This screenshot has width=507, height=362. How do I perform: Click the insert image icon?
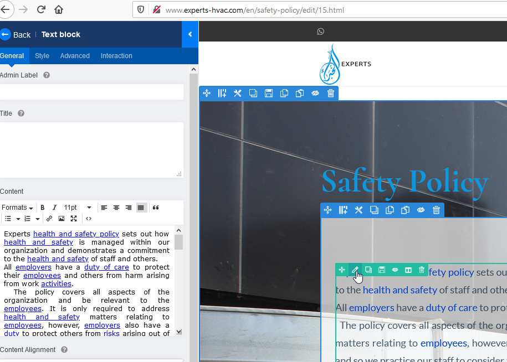click(62, 219)
